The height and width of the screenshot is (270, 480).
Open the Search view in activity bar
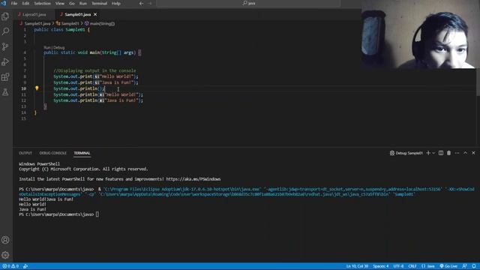tap(5, 31)
